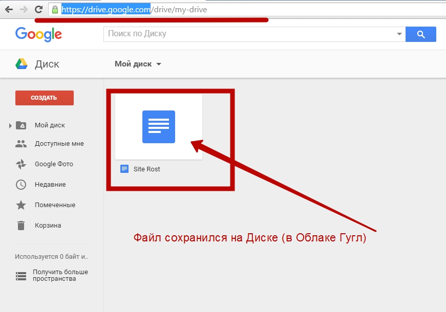Open the Google logo homepage link
Image resolution: width=446 pixels, height=312 pixels.
point(39,34)
